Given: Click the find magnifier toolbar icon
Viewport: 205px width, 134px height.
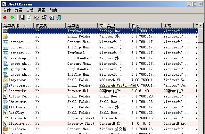Looking at the screenshot, I should (x=52, y=18).
